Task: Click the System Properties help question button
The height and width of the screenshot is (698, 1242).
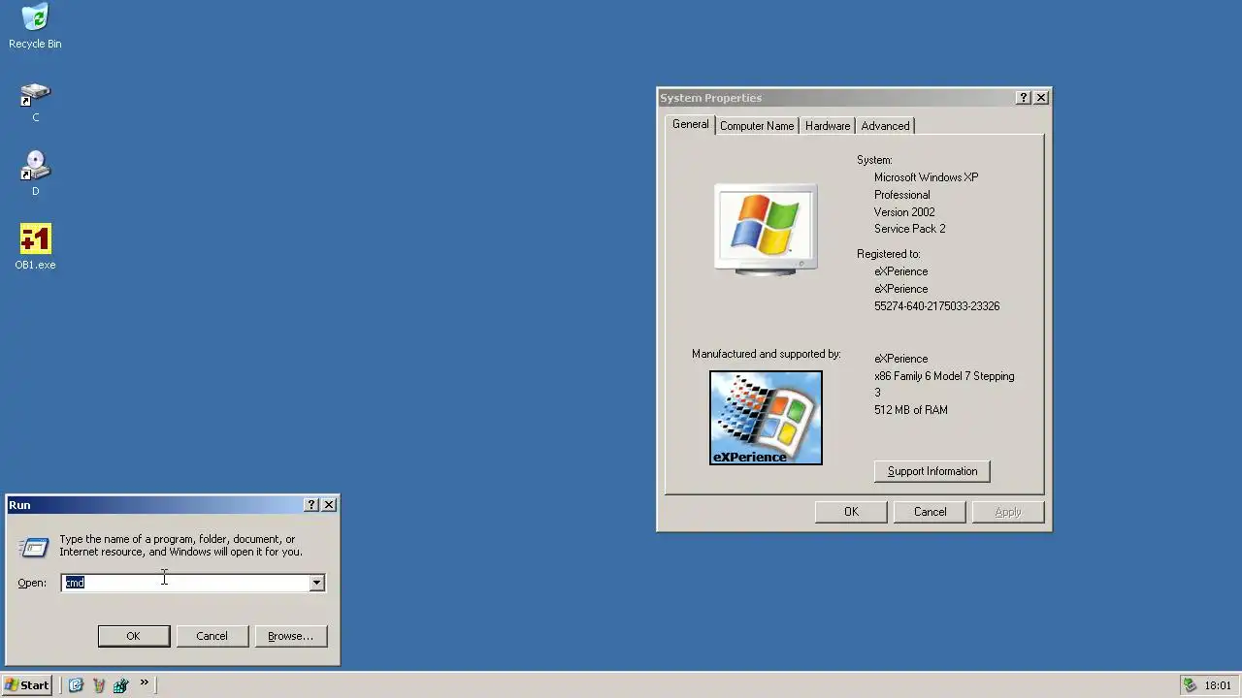Action: point(1024,98)
